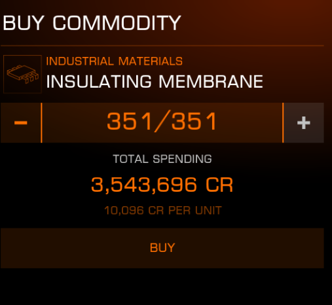This screenshot has width=332, height=305.
Task: Increase quantity with the plus button
Action: point(304,122)
